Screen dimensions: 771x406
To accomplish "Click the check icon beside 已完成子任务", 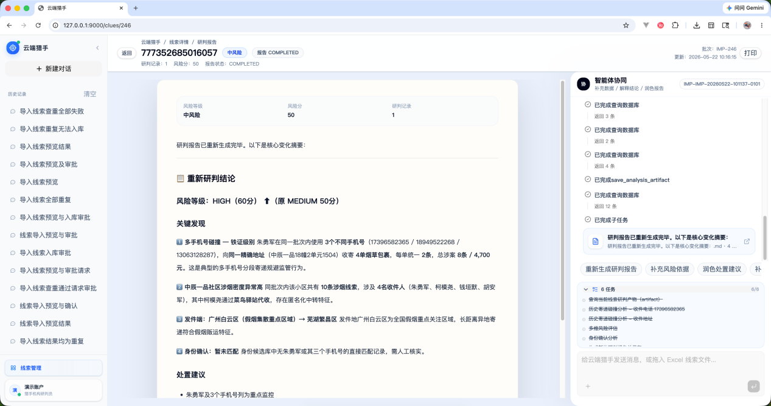I will point(588,219).
